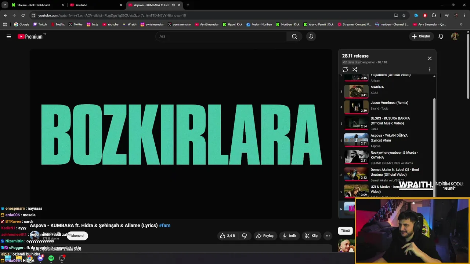Screen dimensions: 470x264
Task: Open Hype | Kick bookmark
Action: pos(232,25)
